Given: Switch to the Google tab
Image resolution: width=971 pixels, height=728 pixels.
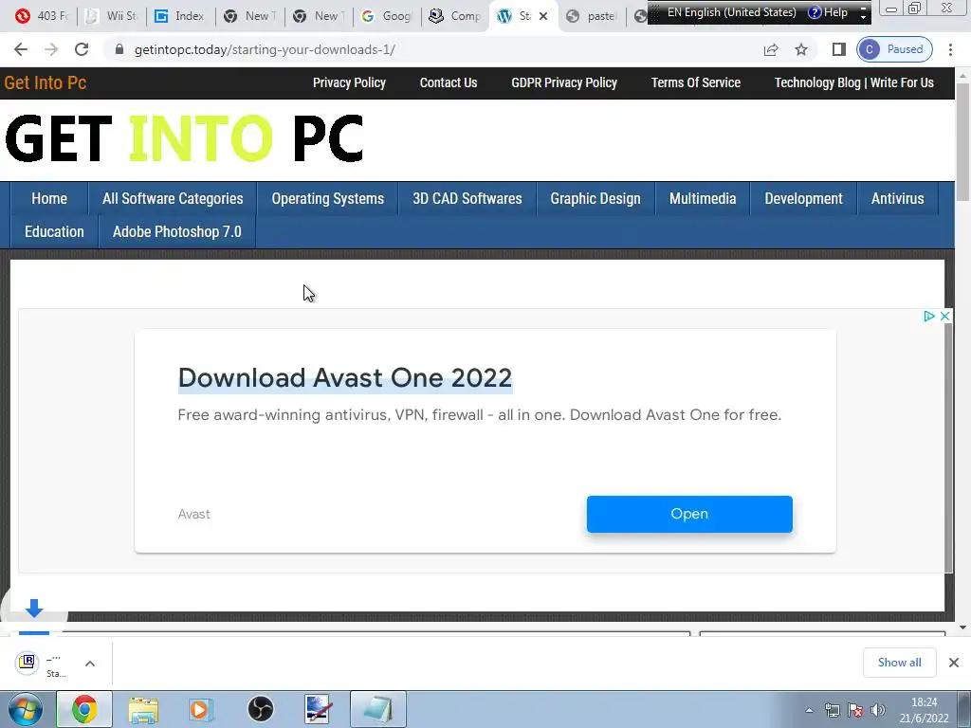Looking at the screenshot, I should pos(387,16).
